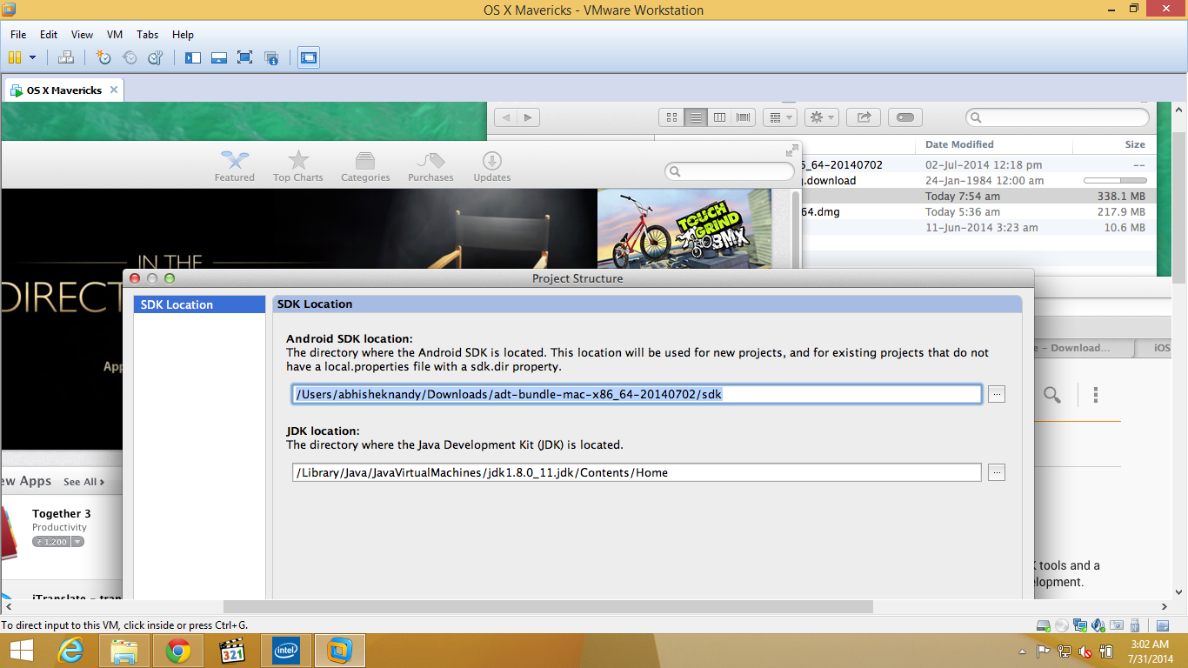Screen dimensions: 1188x668
Task: Sort Finder list by Date Modified
Action: click(x=959, y=144)
